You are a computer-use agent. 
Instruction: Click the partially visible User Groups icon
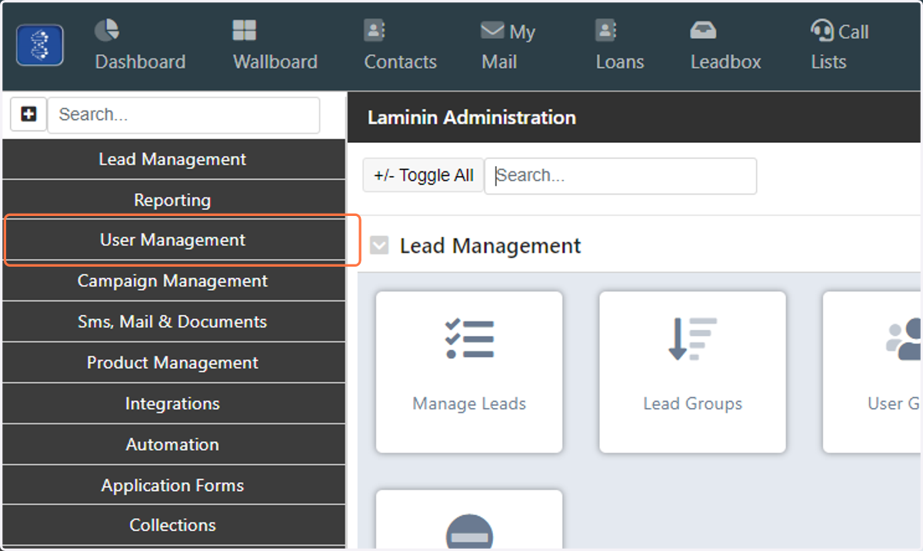[904, 339]
